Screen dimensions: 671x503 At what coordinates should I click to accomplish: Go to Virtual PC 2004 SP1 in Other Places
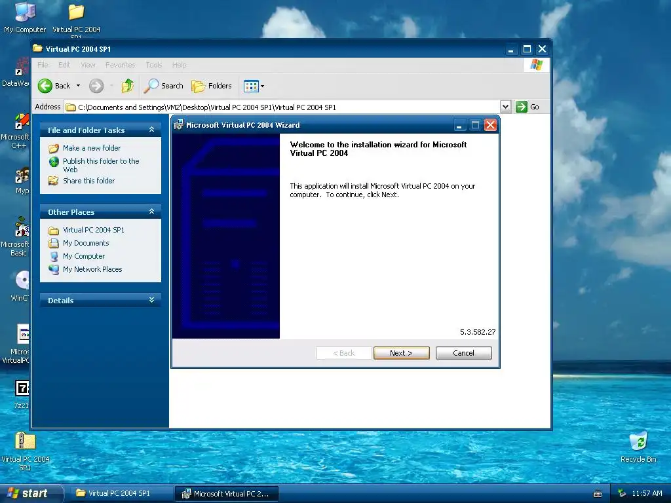coord(93,230)
